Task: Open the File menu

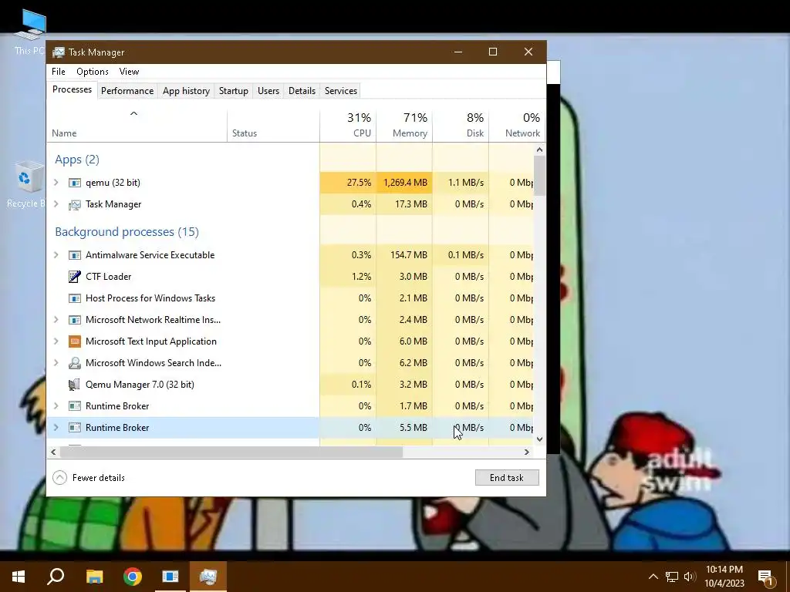Action: (59, 72)
